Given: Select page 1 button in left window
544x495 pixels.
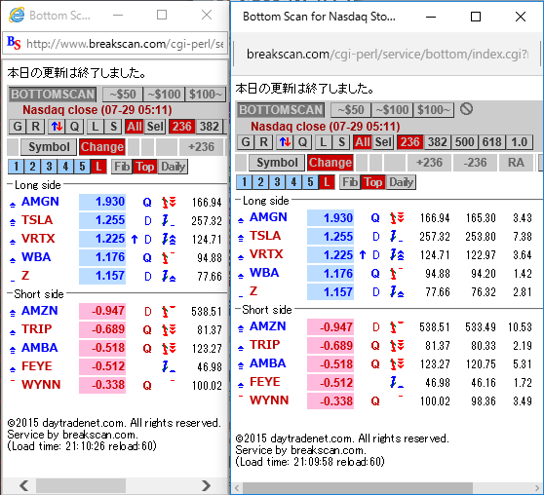Looking at the screenshot, I should [16, 167].
